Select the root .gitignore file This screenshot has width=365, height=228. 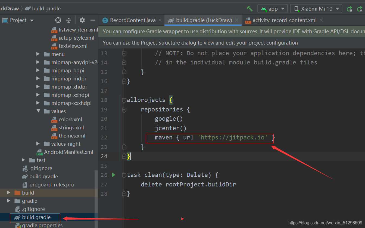[x=33, y=209]
